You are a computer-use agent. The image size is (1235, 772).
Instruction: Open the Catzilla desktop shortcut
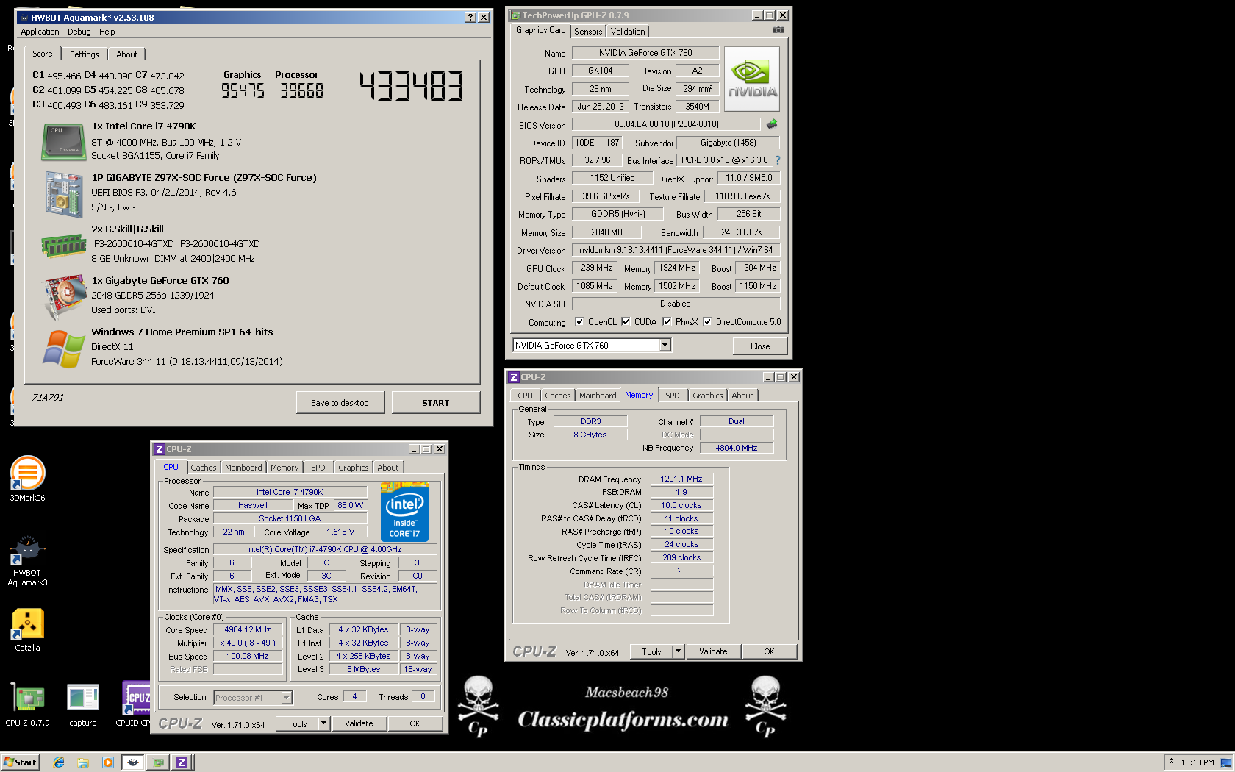(x=27, y=630)
